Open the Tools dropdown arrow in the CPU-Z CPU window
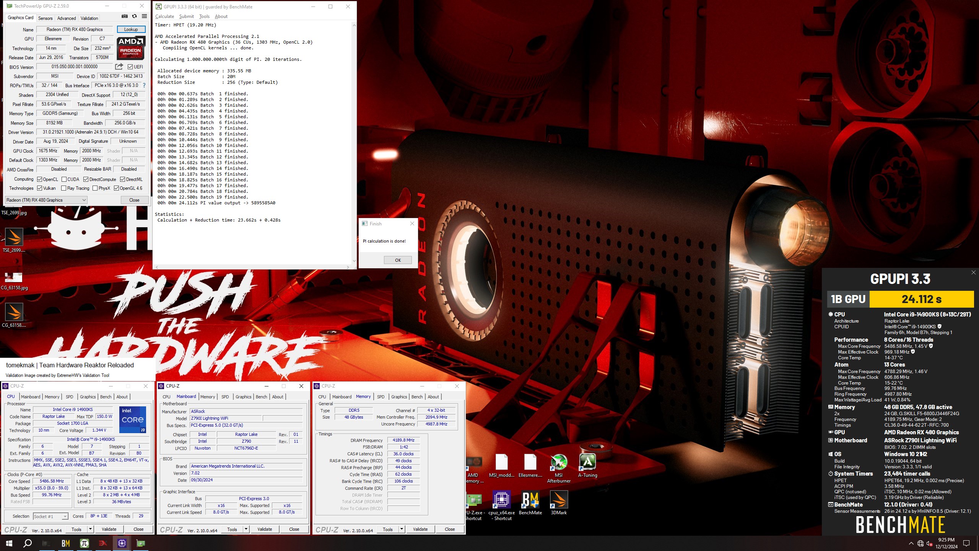Screen dimensions: 979x551 click(90, 529)
